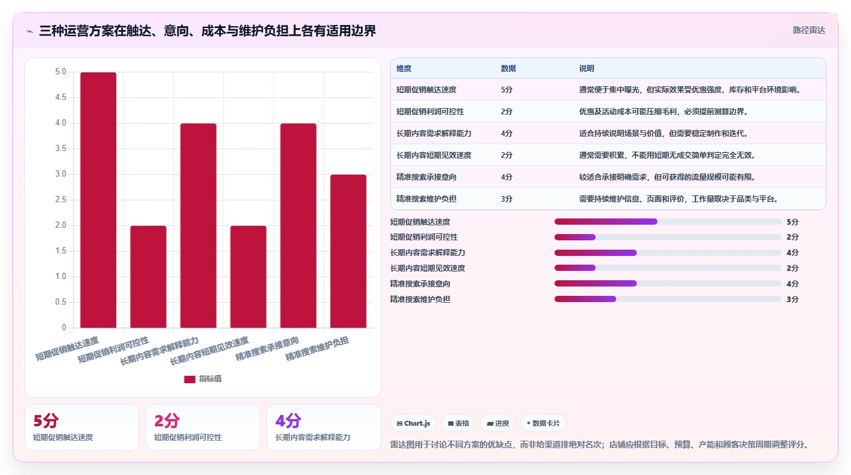The width and height of the screenshot is (851, 475).
Task: Select the 进度 chip
Action: pos(498,423)
